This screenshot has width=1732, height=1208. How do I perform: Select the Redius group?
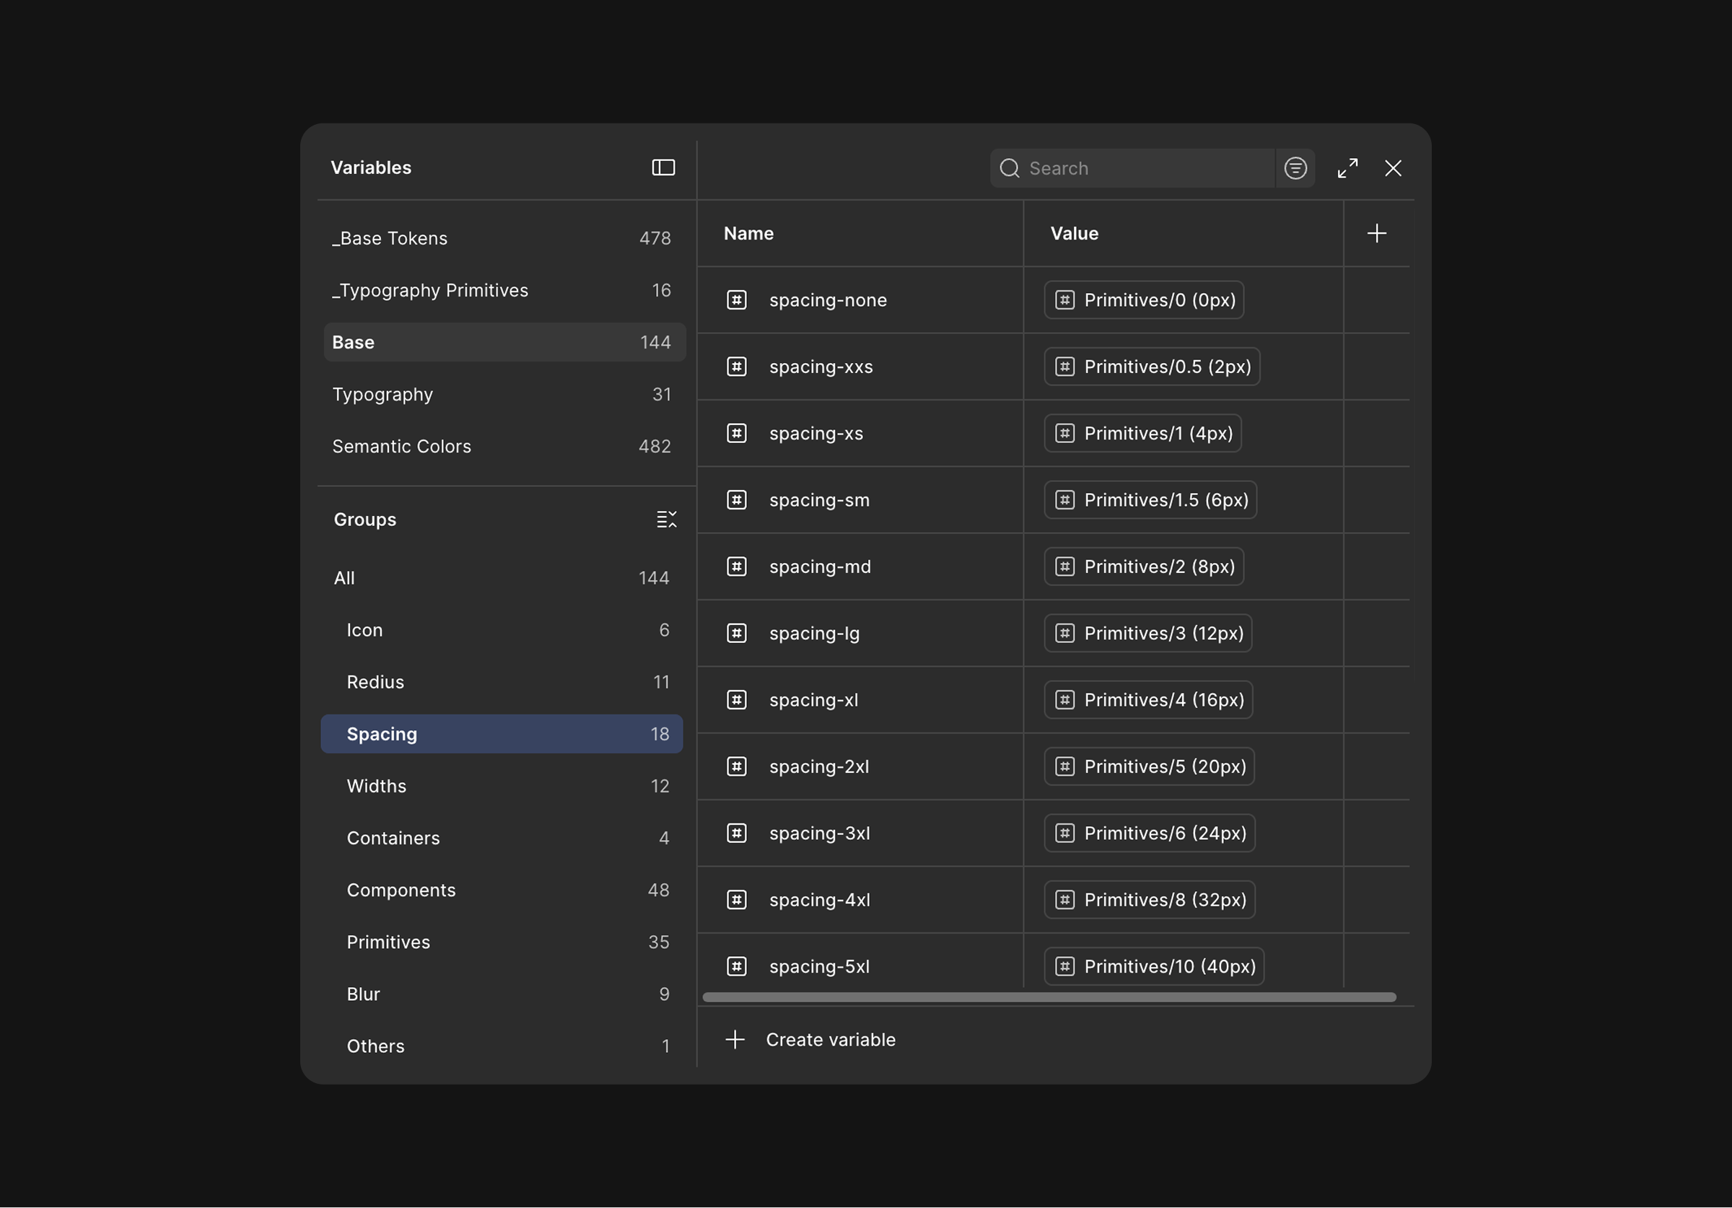502,682
